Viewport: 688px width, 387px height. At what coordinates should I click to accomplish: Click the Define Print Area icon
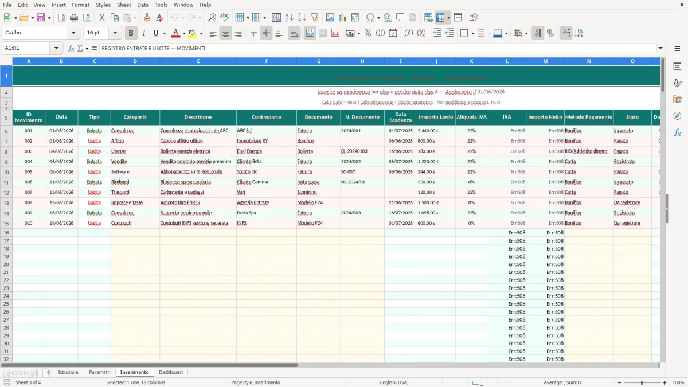coord(428,18)
